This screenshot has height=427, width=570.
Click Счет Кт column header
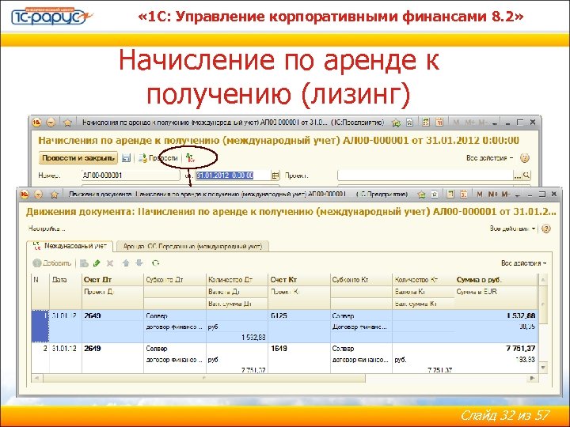[298, 280]
